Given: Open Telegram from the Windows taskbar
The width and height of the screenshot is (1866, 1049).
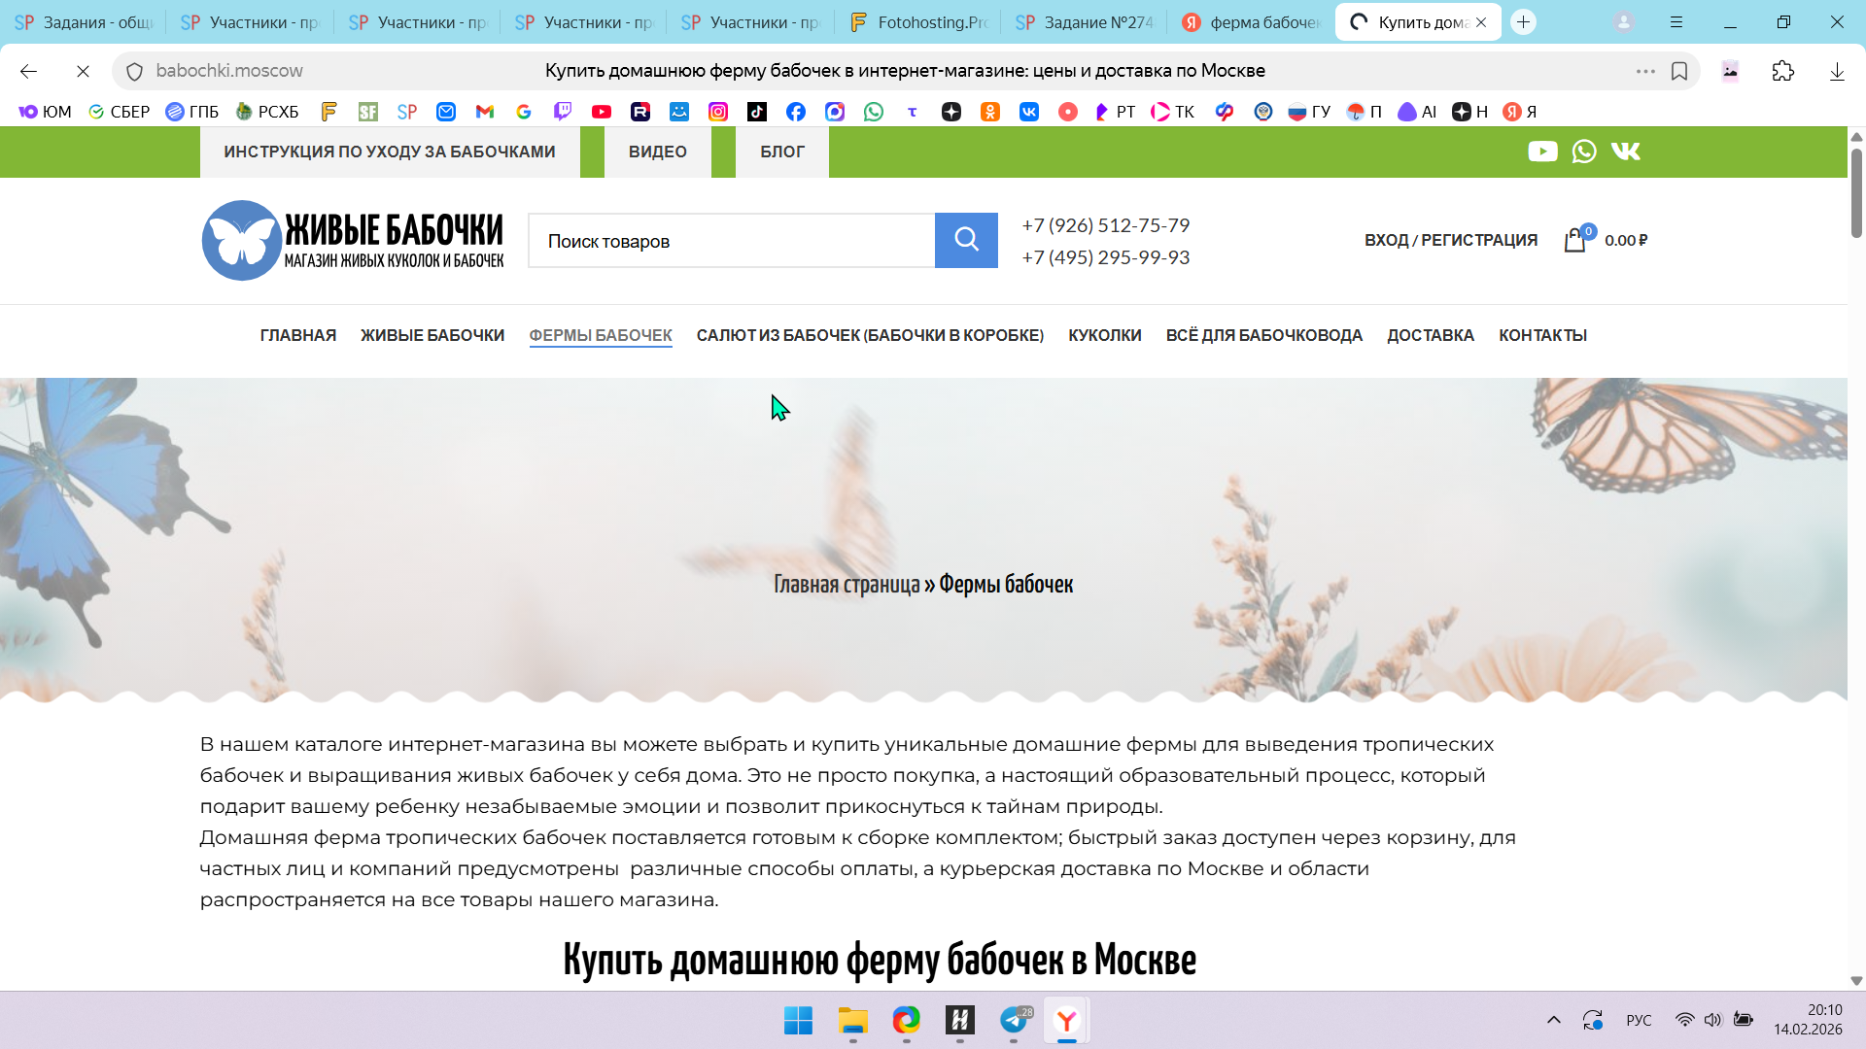Looking at the screenshot, I should [1014, 1020].
